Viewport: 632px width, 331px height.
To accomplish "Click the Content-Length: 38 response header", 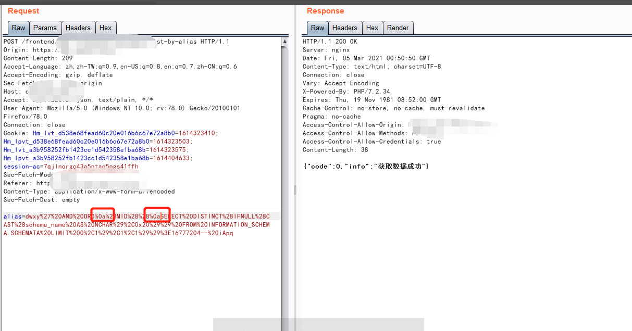I will (x=335, y=150).
